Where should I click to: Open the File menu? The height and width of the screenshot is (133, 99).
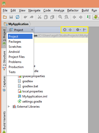point(5,10)
